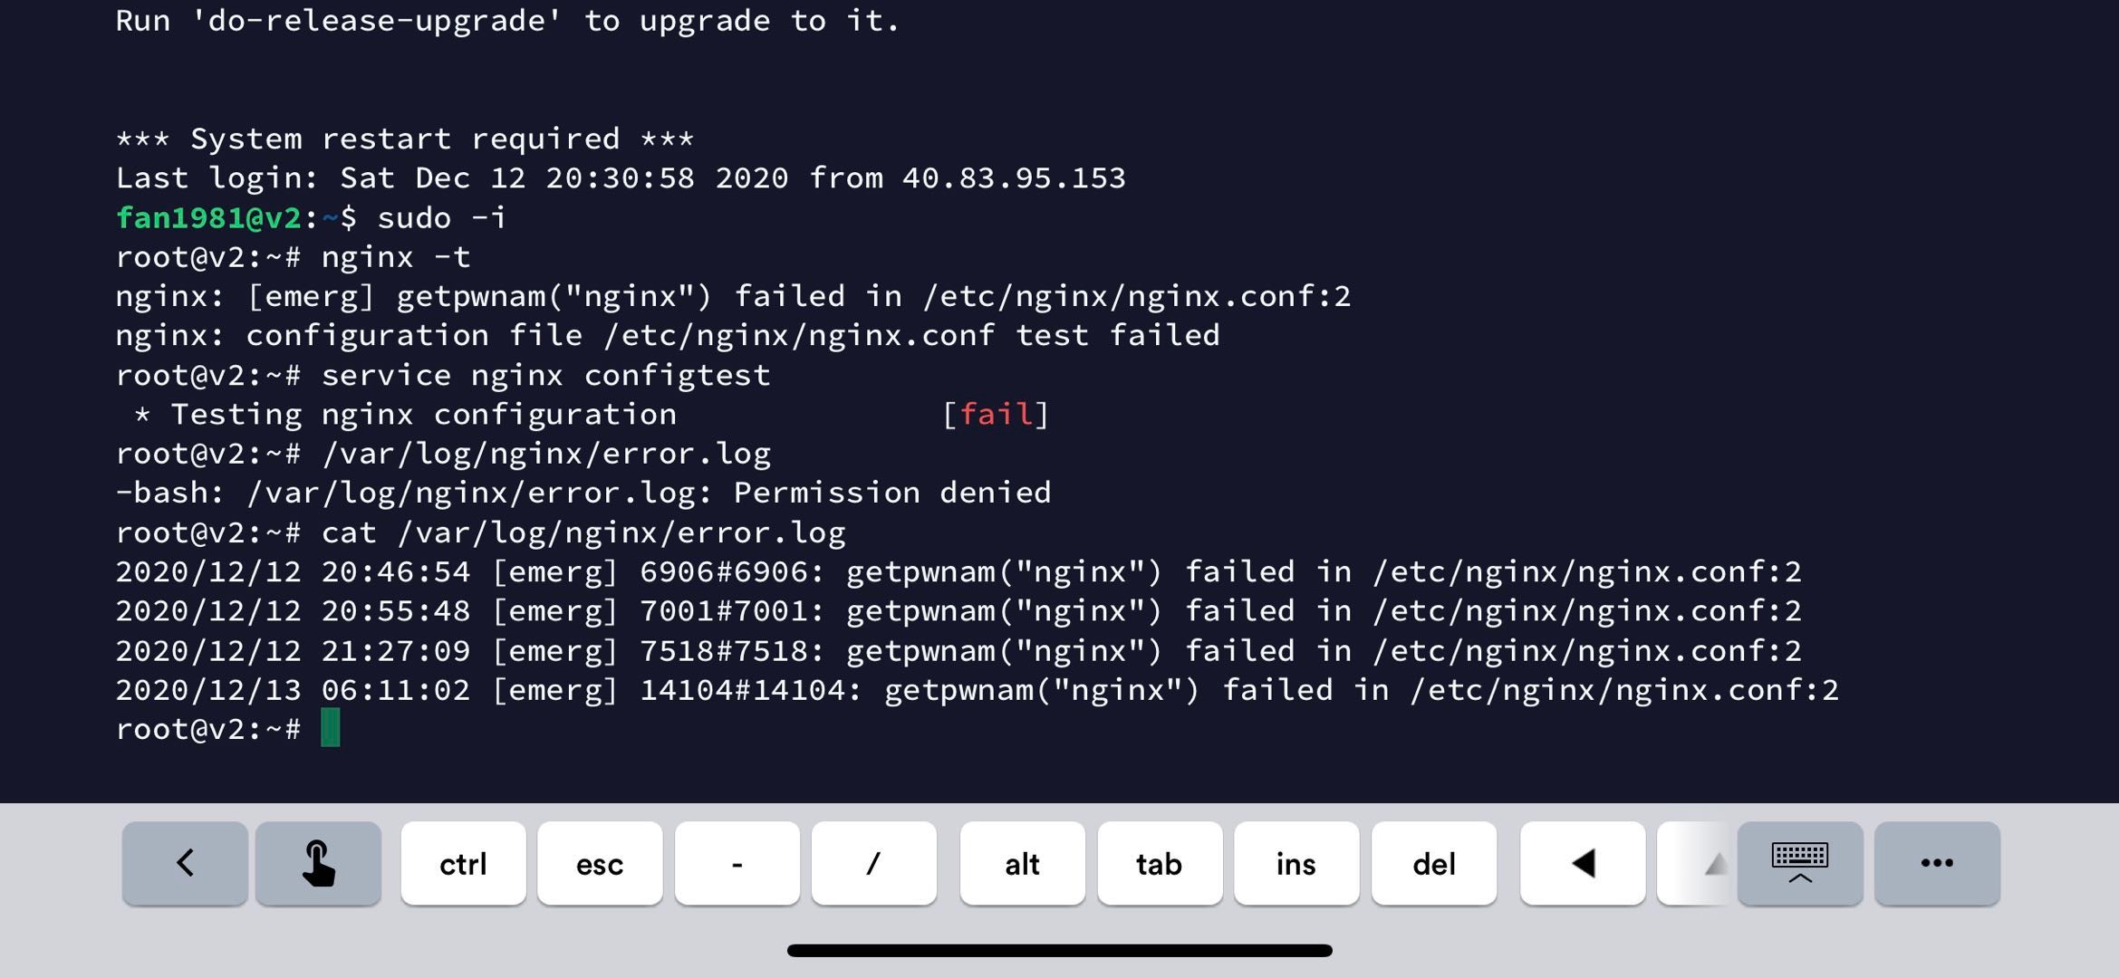Screen dimensions: 2119x978
Task: Tap the esc key
Action: point(600,863)
